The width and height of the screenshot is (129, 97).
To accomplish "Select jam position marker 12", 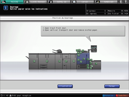I will [x=81, y=62].
